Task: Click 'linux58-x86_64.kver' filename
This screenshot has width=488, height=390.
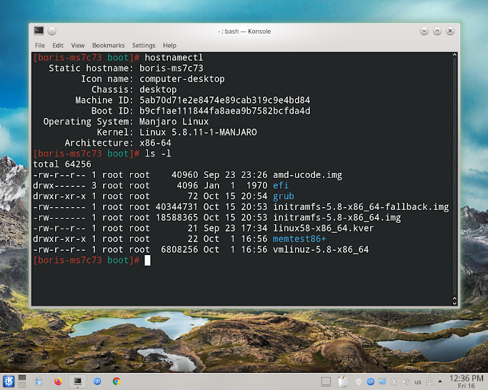Action: [324, 228]
